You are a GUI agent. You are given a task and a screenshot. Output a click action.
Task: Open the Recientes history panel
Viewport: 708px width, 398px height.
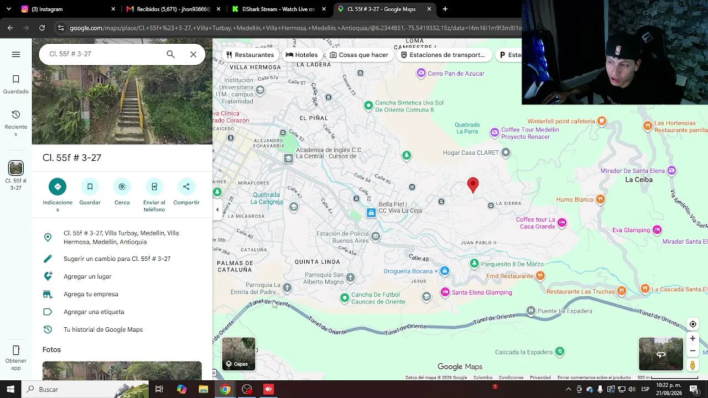coord(16,123)
